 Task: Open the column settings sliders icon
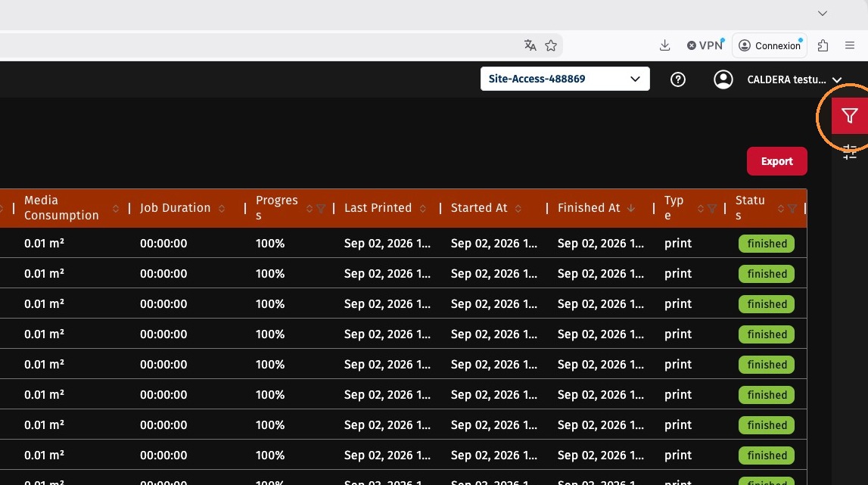pyautogui.click(x=850, y=151)
